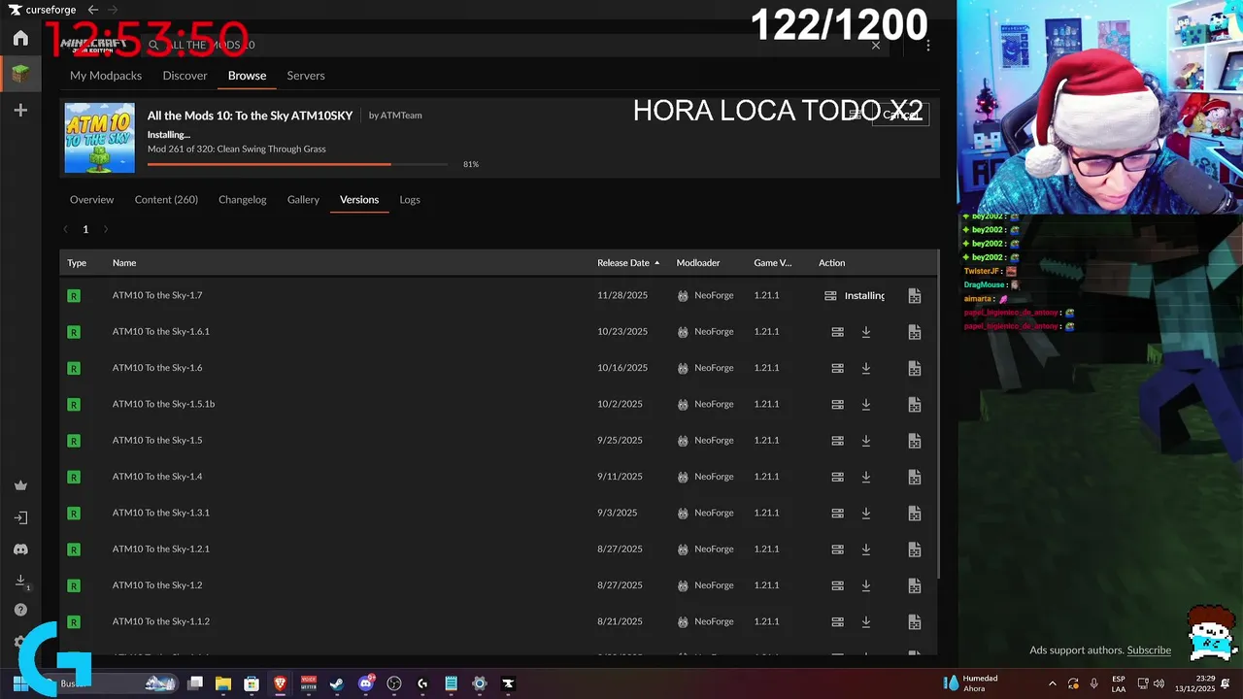
Task: Open Brave browser in taskbar
Action: click(x=281, y=683)
